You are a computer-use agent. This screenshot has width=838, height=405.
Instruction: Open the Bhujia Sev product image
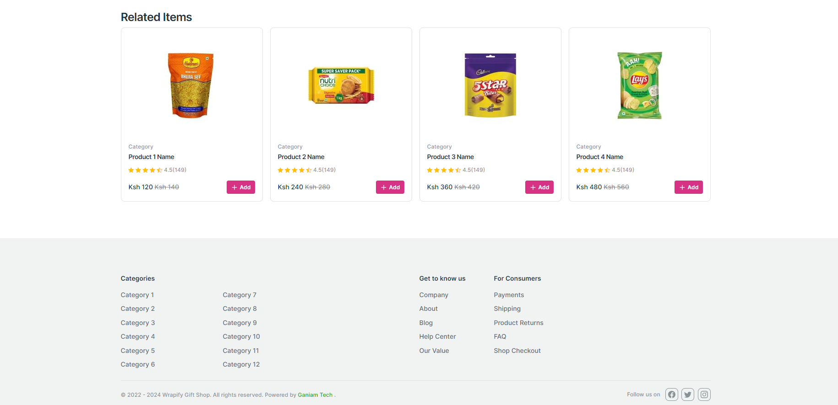[191, 85]
